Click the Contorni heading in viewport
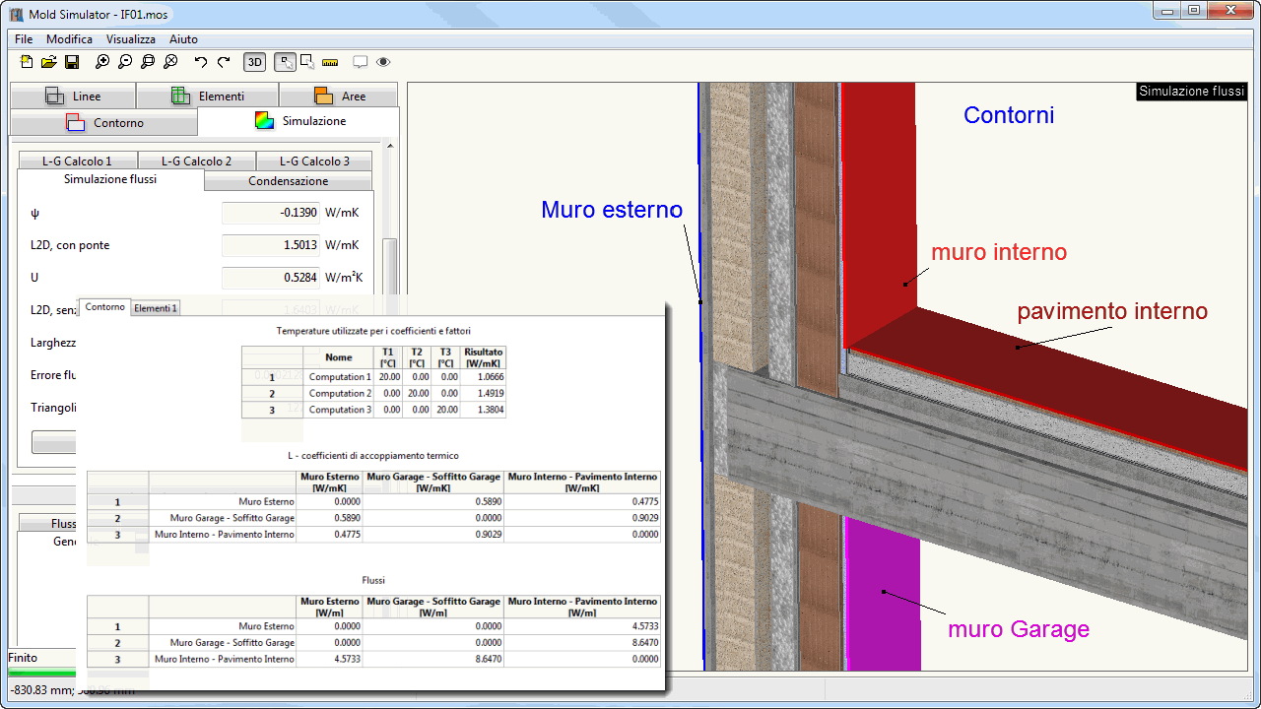 [x=1009, y=115]
